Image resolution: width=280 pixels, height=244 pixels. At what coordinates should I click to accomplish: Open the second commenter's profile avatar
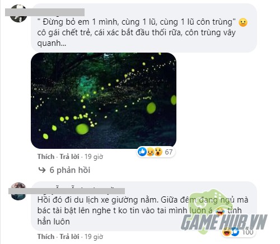[18, 191]
